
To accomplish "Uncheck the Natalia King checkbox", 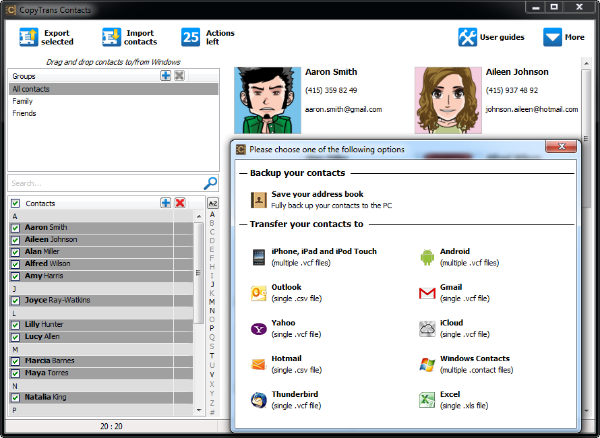I will (x=16, y=398).
